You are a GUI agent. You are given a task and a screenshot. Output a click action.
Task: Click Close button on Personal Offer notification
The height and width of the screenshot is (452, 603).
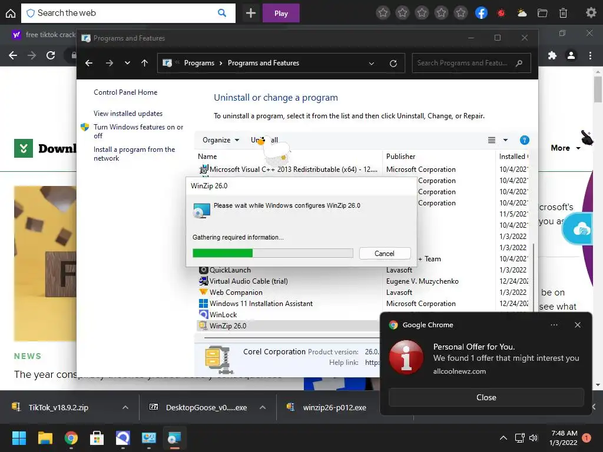[x=486, y=397]
